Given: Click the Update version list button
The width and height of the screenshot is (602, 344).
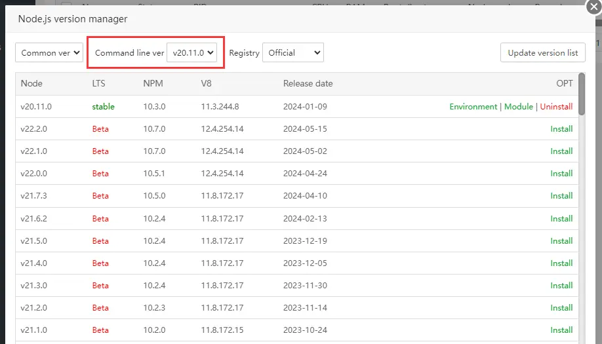Looking at the screenshot, I should 543,53.
